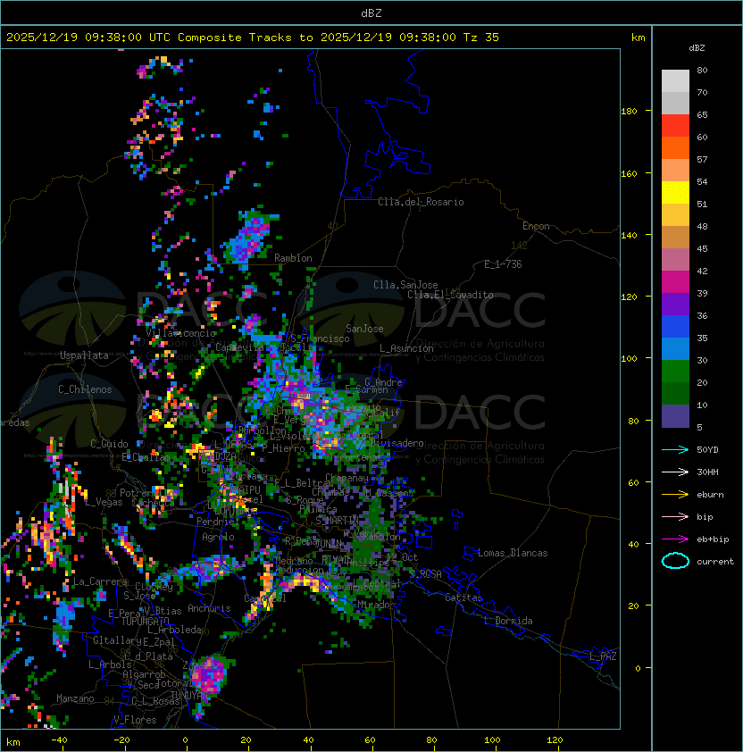Image resolution: width=743 pixels, height=752 pixels.
Task: Select the purple 36-39 dBZ swatch
Action: [x=675, y=304]
